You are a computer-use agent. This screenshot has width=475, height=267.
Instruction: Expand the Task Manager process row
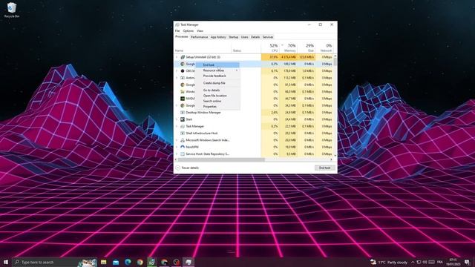[x=177, y=126]
